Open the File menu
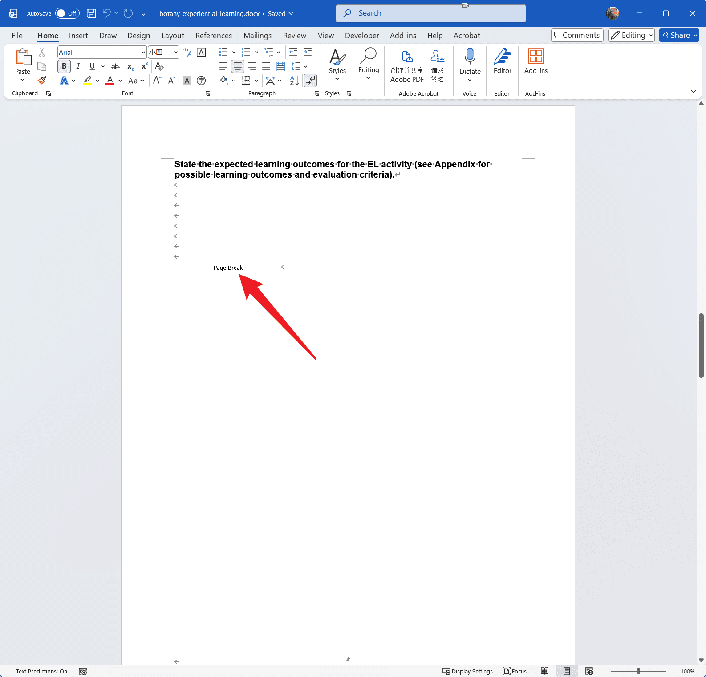Image resolution: width=706 pixels, height=677 pixels. pyautogui.click(x=17, y=36)
